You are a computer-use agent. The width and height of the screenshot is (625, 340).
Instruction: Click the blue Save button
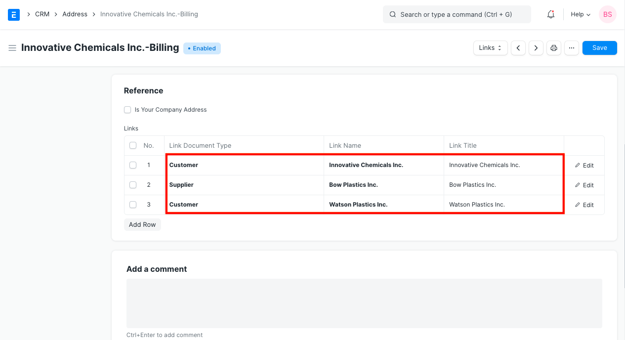[599, 47]
